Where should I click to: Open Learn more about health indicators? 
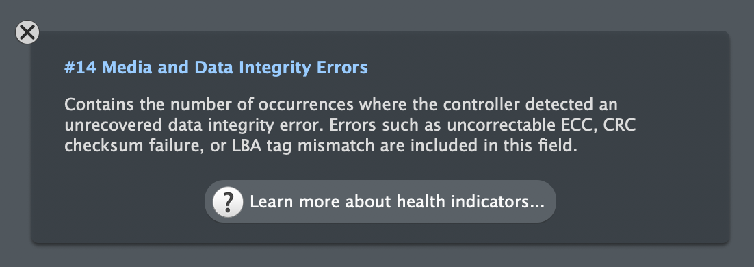coord(380,201)
